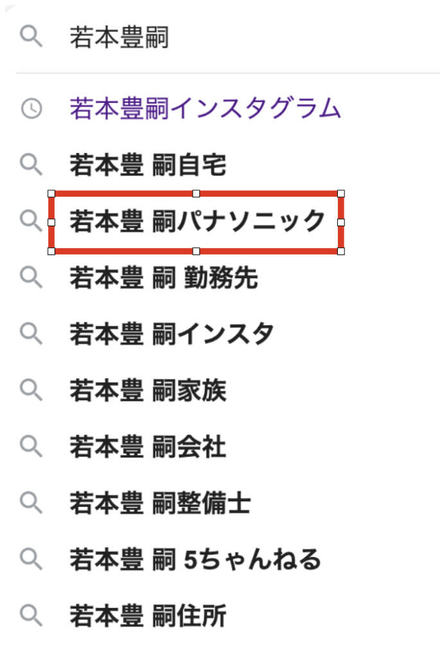
Task: Pick the suggestion 若本豊 嗣インスタ
Action: point(172,333)
